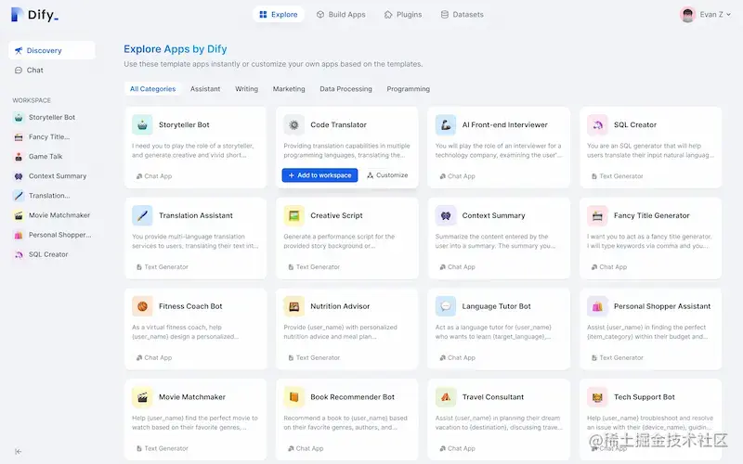The image size is (743, 464).
Task: Click Book Recommender Bot book icon
Action: [x=293, y=397]
